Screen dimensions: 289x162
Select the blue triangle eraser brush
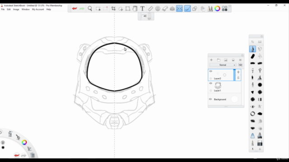click(x=253, y=136)
